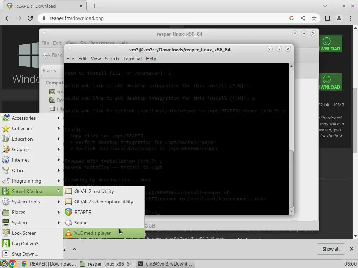Launch Qt V4L2 test Utility
Viewport: 358px width, 268px height.
click(103, 191)
